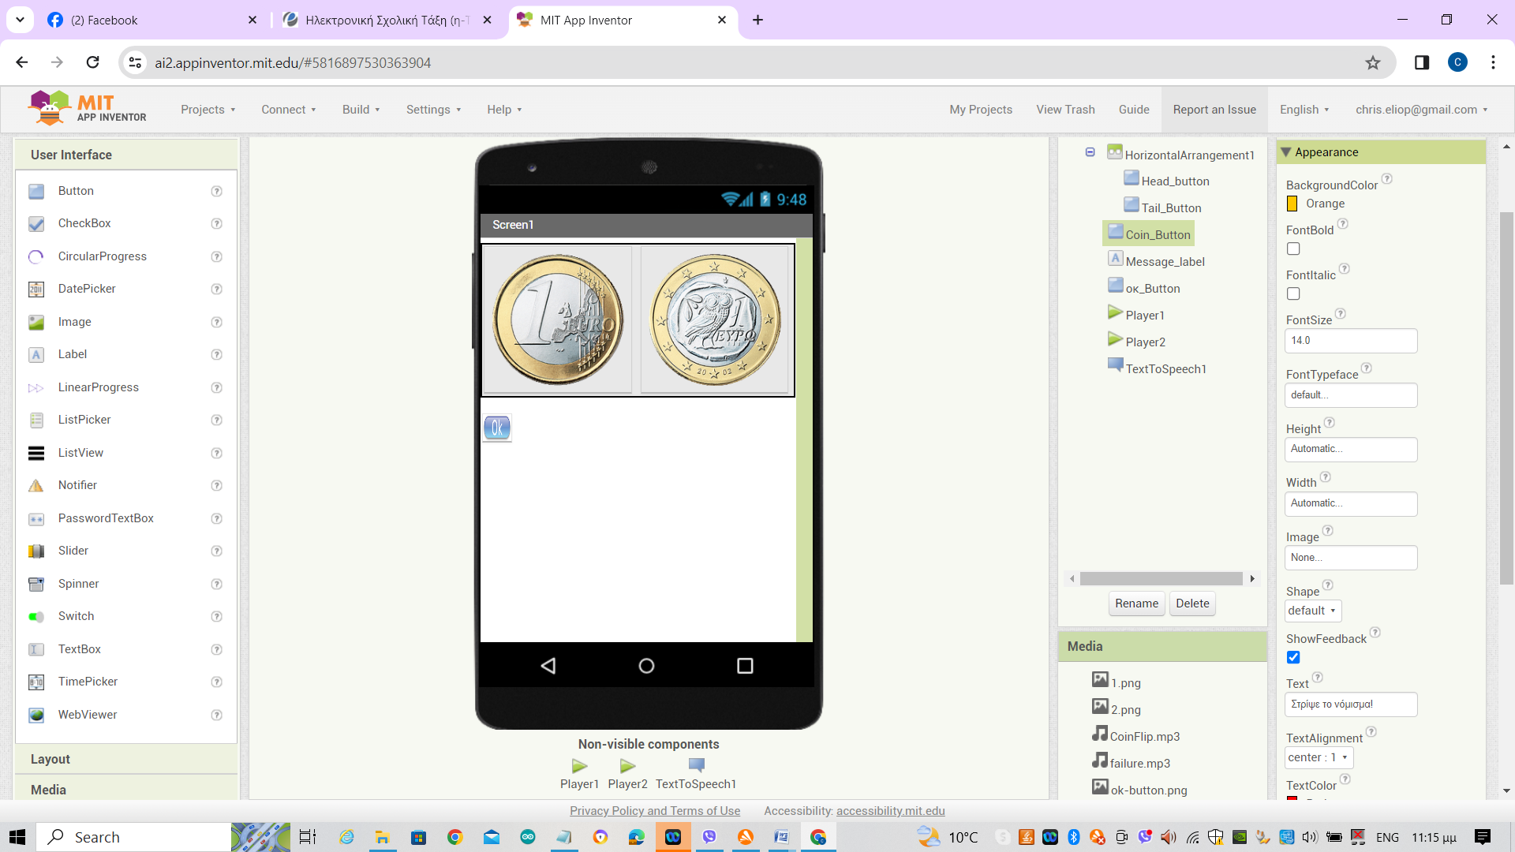Bookmark this page with star icon
1515x852 pixels.
click(x=1373, y=62)
